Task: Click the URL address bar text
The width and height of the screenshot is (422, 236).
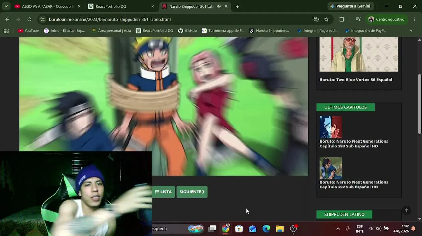Action: 110,19
